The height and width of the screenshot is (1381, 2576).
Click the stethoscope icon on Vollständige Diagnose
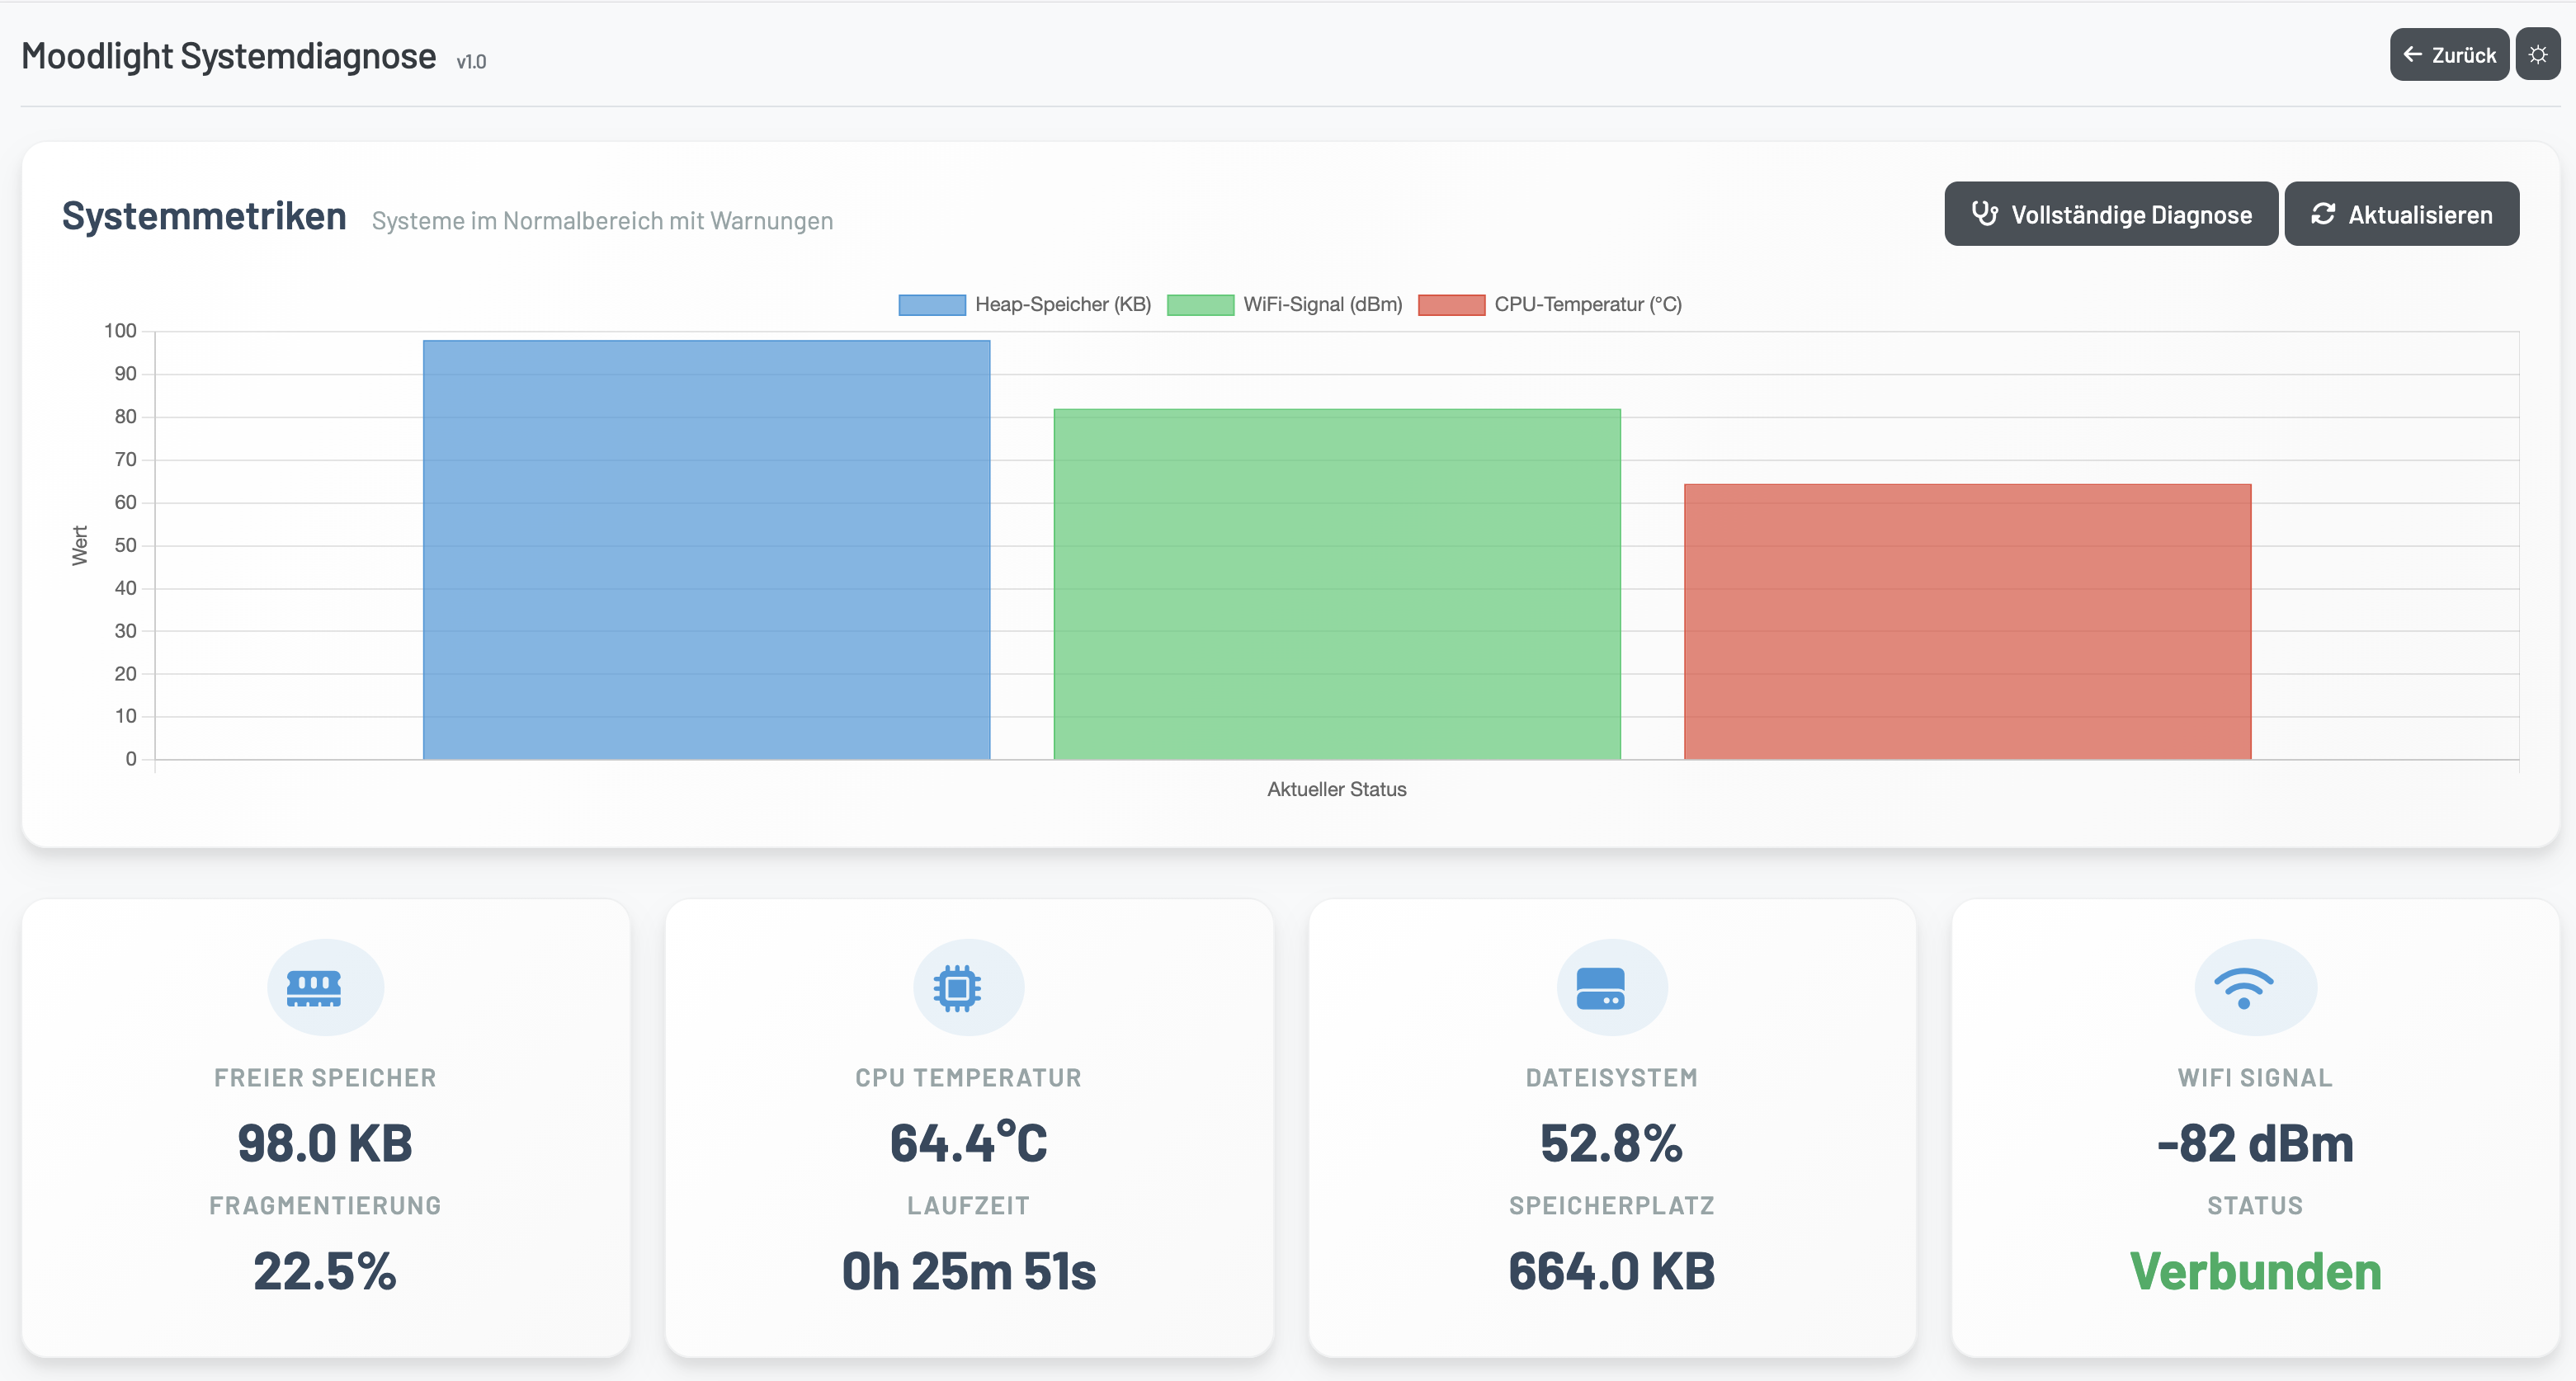(x=1985, y=213)
